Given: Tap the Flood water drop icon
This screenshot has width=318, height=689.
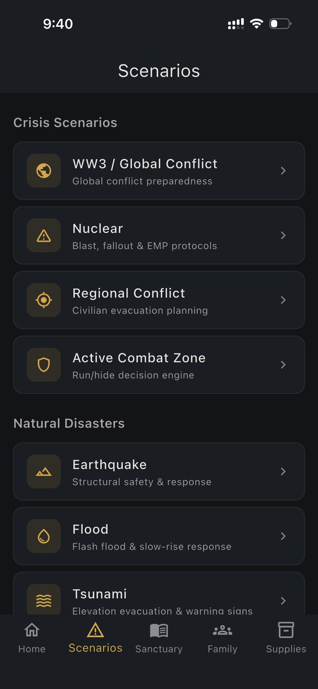Looking at the screenshot, I should click(x=44, y=536).
